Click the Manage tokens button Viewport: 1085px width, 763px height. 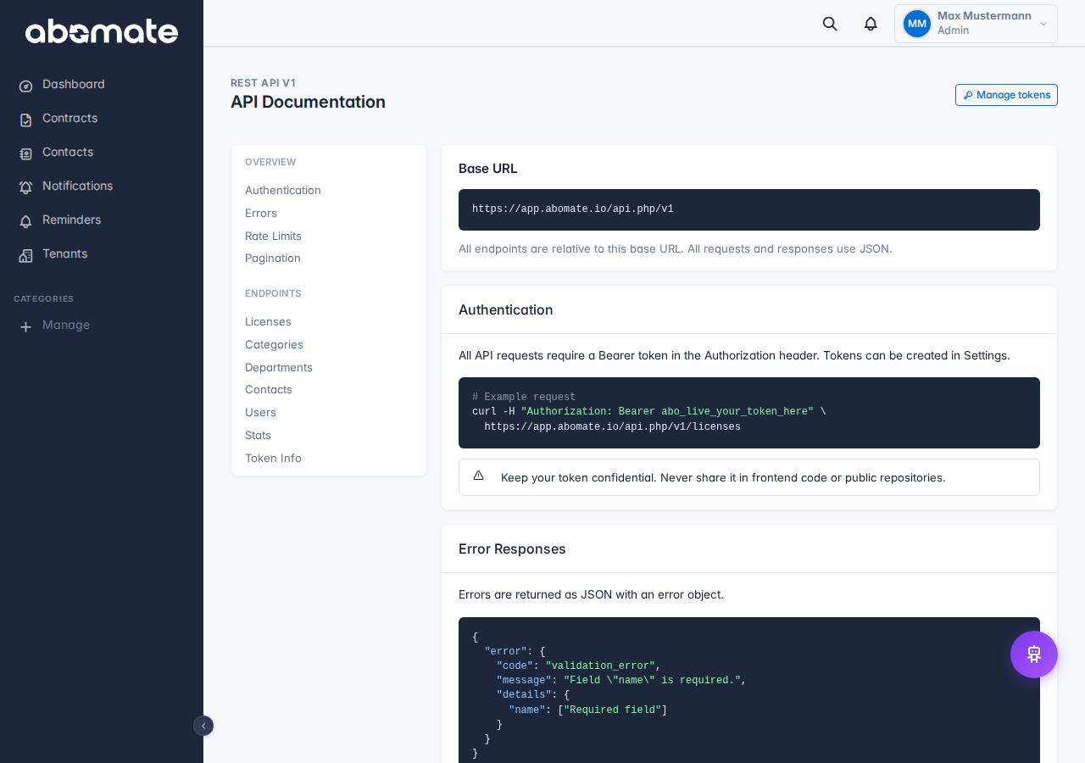pos(1006,95)
